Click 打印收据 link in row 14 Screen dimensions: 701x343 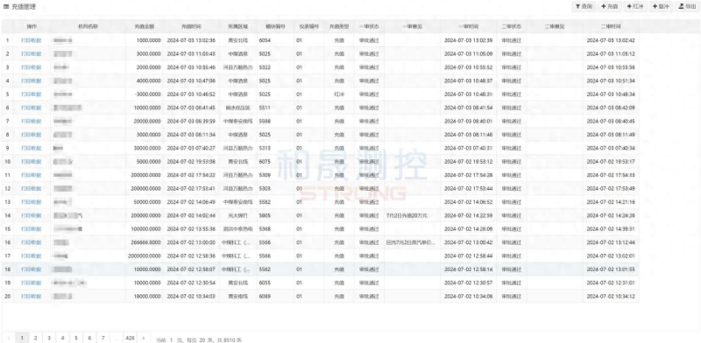pos(32,215)
